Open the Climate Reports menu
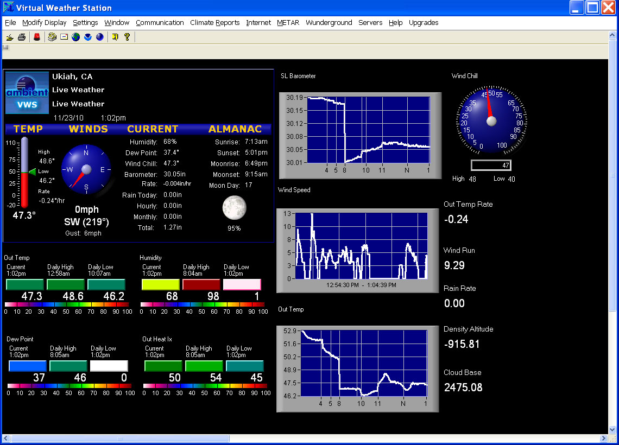Screen dimensions: 619x445 pyautogui.click(x=214, y=23)
